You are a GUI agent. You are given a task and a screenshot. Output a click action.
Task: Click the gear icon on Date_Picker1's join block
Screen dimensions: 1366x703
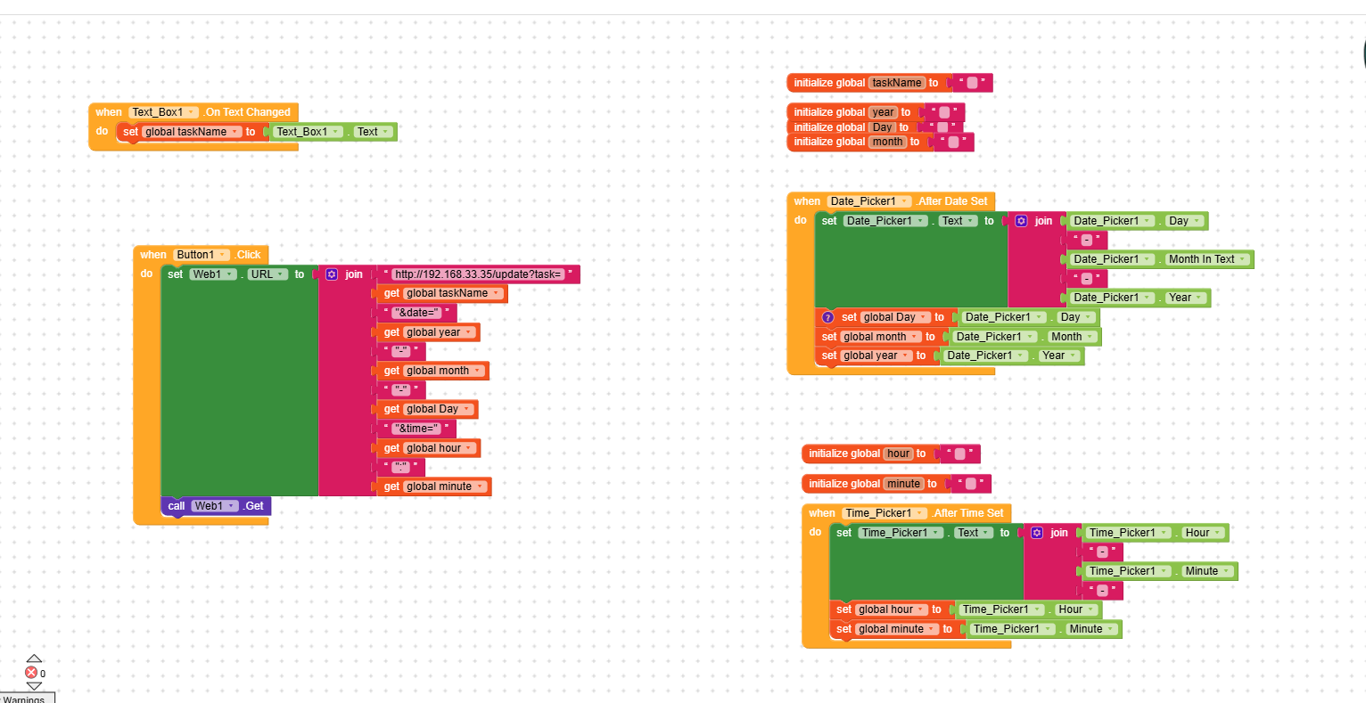coord(1021,220)
